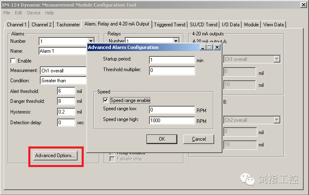Click the Cancel button
The width and height of the screenshot is (309, 195).
point(199,139)
